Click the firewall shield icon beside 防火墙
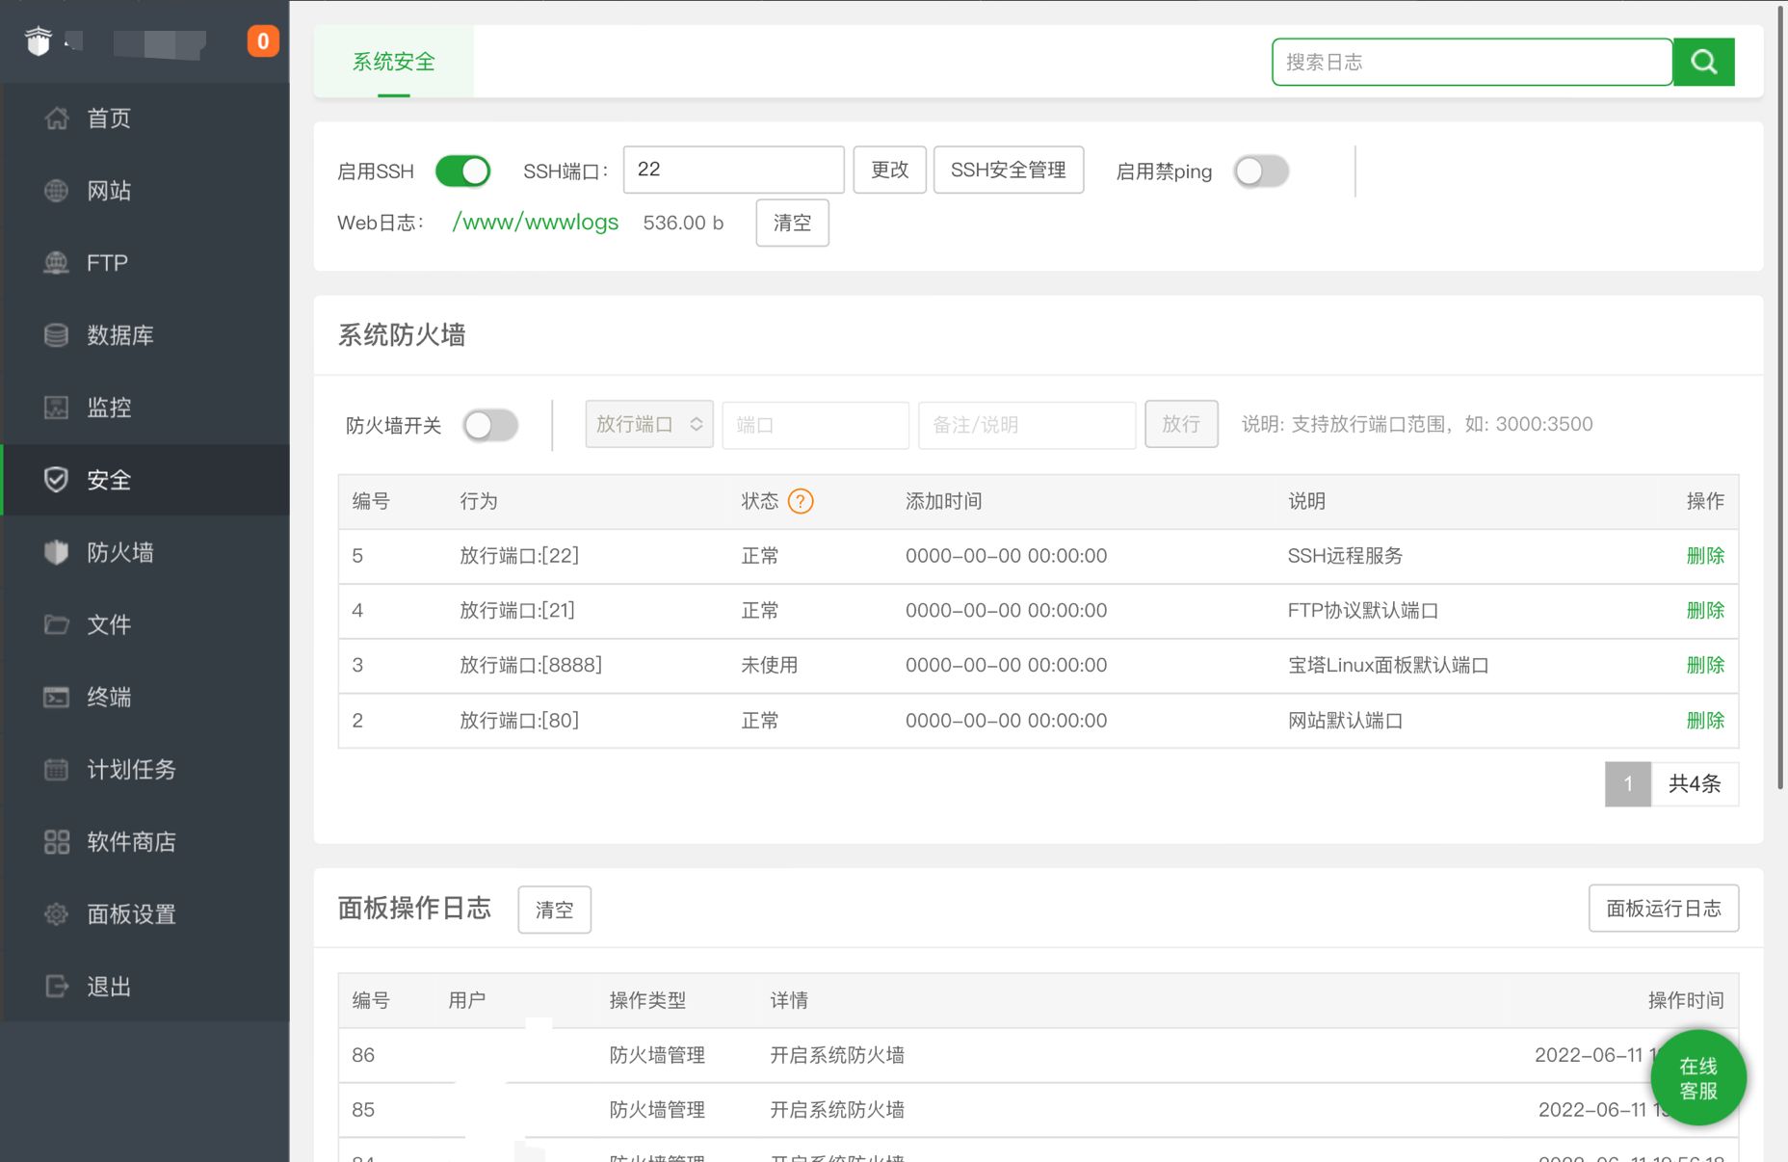 [57, 551]
